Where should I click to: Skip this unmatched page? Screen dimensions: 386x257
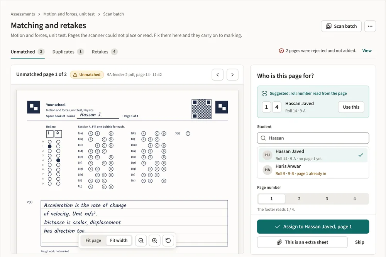click(x=359, y=242)
